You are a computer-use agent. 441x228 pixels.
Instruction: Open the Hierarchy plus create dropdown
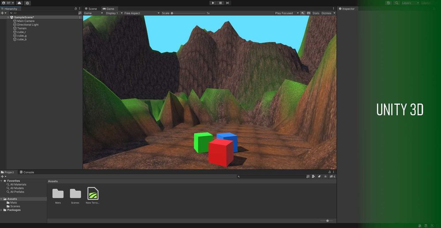coord(4,13)
